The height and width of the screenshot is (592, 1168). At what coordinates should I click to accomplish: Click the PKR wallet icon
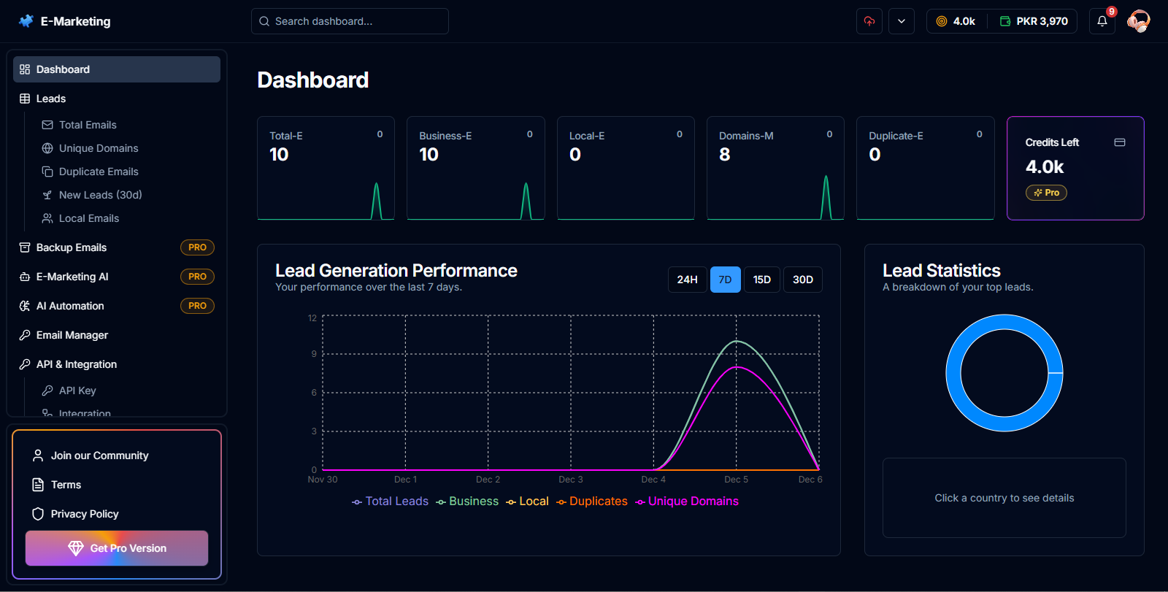1005,21
